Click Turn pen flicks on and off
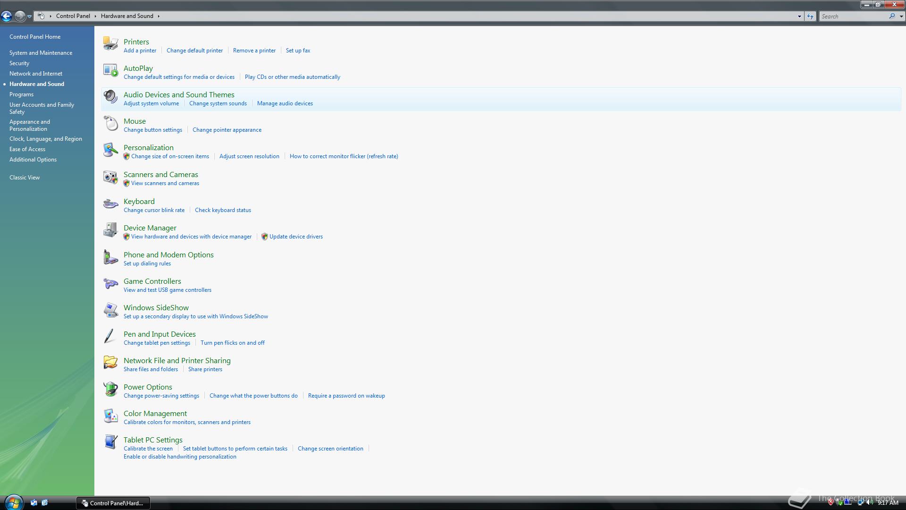 coord(233,343)
